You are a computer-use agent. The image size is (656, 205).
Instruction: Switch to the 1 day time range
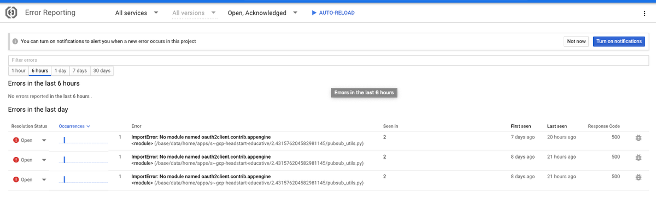click(x=60, y=71)
